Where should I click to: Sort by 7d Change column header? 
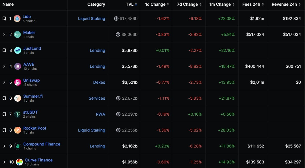click(189, 4)
